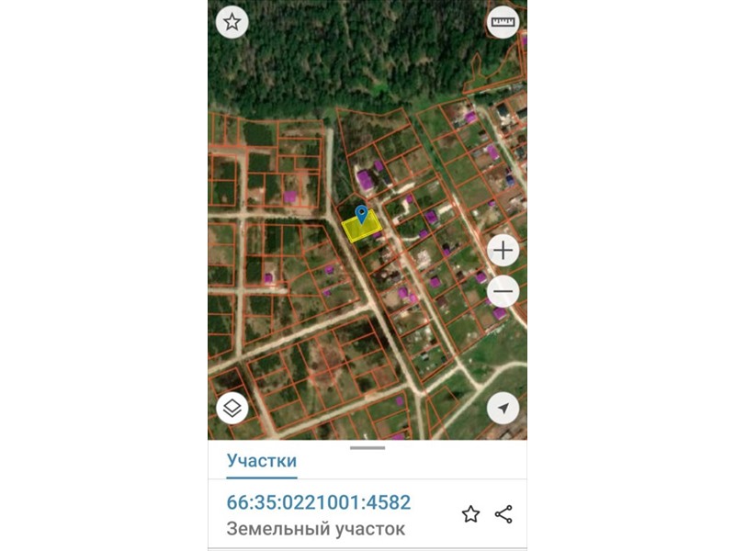Open favorites with the star icon on map

(x=232, y=22)
